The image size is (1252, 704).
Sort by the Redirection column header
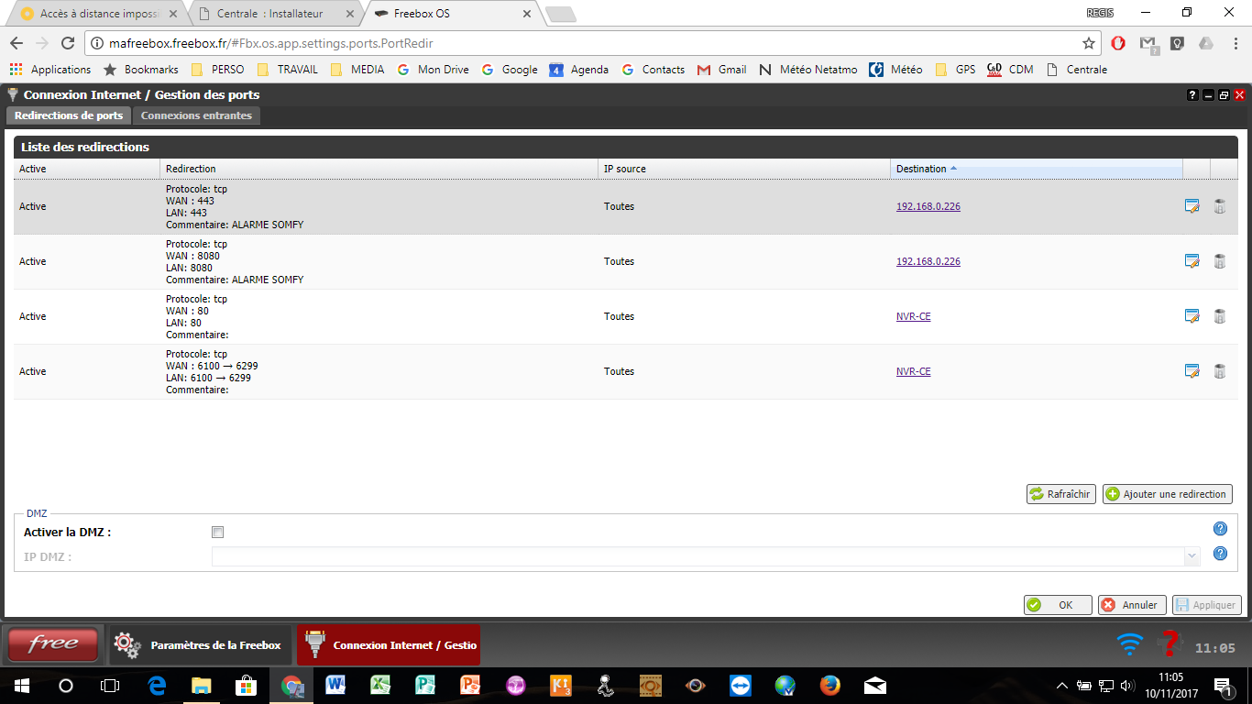pos(379,169)
